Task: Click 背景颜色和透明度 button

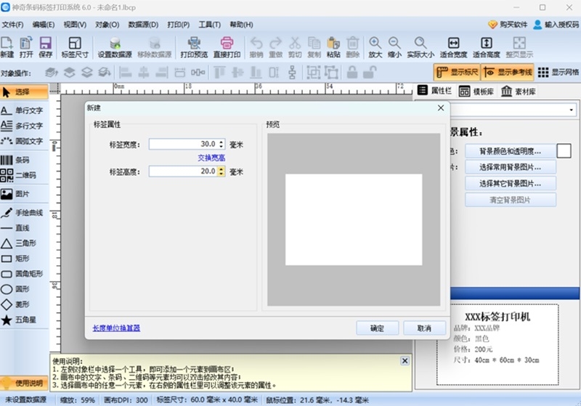Action: 511,151
